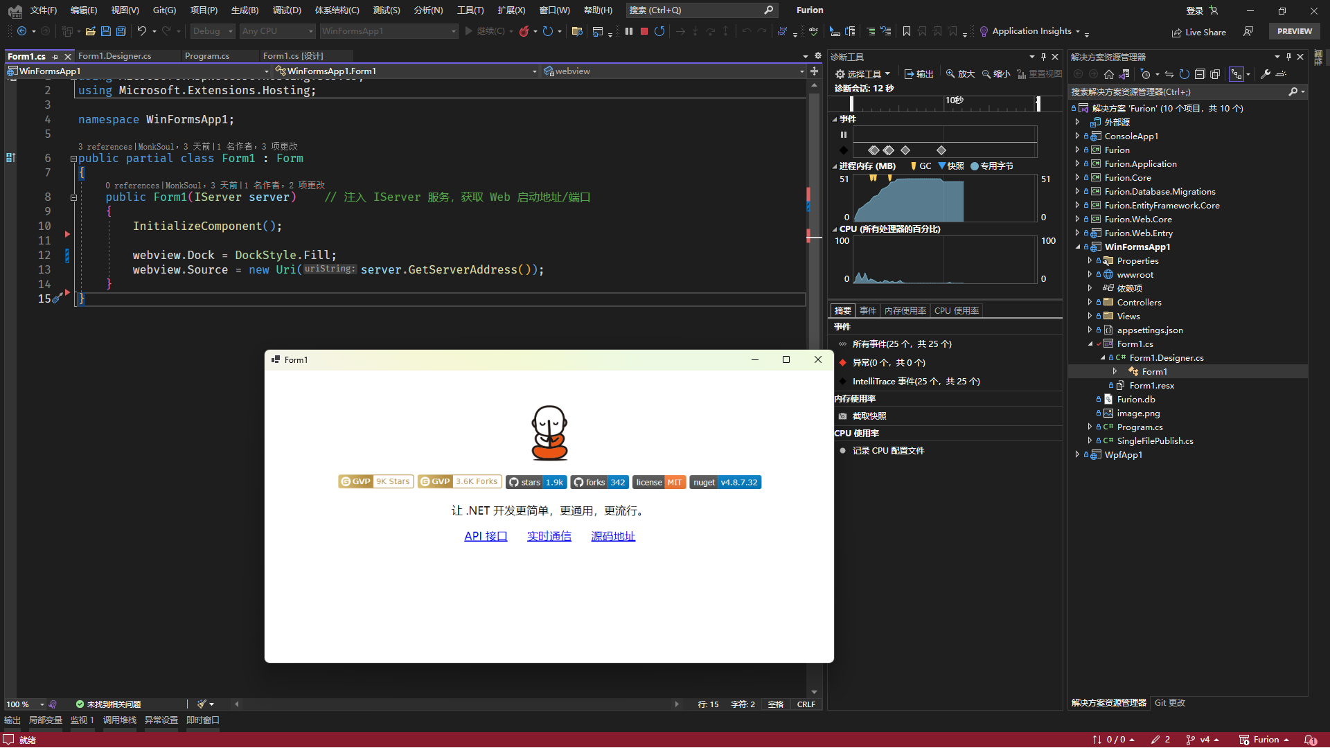Image resolution: width=1330 pixels, height=748 pixels.
Task: Collapse the Form1 class code block
Action: click(x=73, y=159)
